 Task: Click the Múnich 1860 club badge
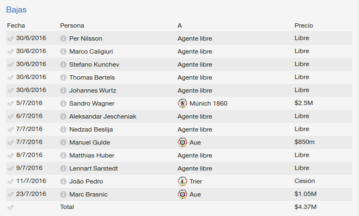pyautogui.click(x=182, y=103)
